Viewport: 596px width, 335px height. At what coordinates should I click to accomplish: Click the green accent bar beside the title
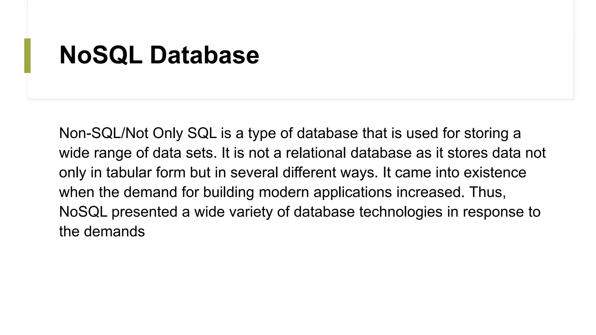27,56
